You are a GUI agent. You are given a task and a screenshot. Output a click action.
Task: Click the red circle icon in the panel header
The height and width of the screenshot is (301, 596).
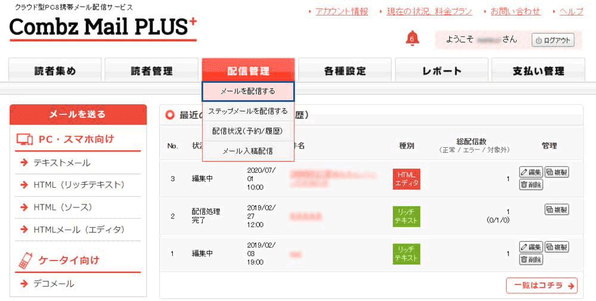pyautogui.click(x=170, y=115)
